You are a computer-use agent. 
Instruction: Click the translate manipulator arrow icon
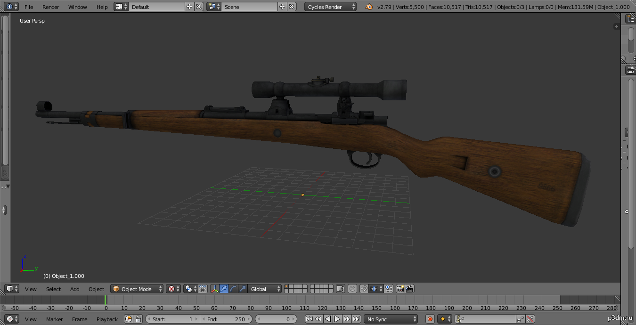coord(224,289)
